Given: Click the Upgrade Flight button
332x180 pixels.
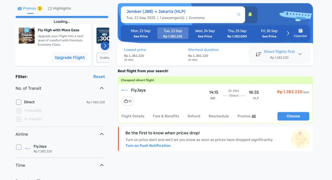Looking at the screenshot, I should [70, 58].
